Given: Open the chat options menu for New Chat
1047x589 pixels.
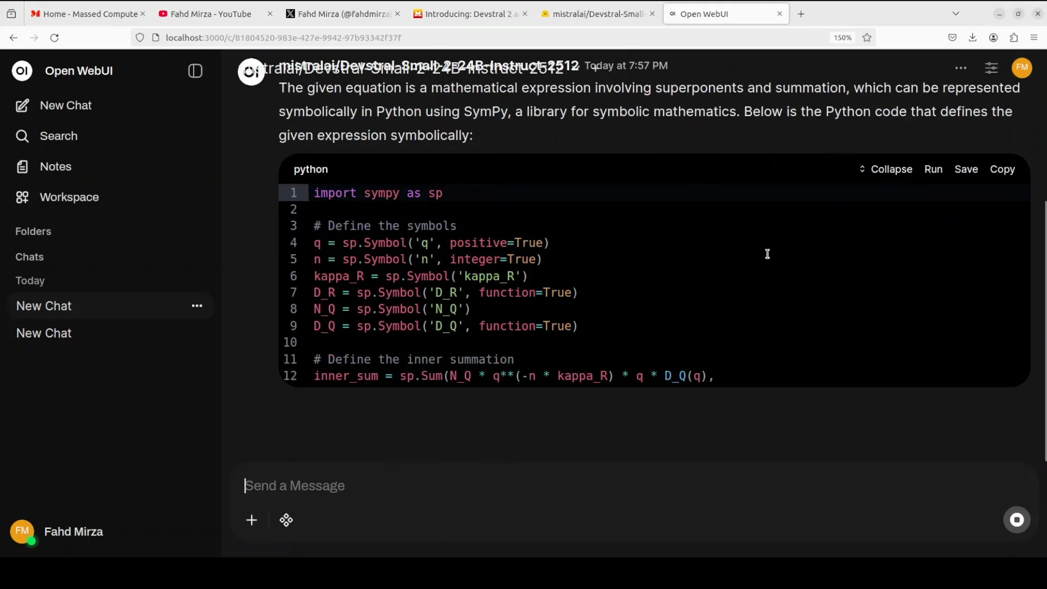Looking at the screenshot, I should pyautogui.click(x=197, y=305).
